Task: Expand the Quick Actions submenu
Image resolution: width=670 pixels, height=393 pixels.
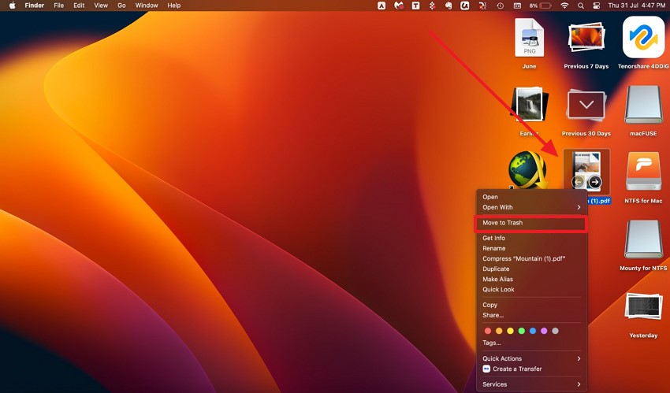Action: (531, 359)
